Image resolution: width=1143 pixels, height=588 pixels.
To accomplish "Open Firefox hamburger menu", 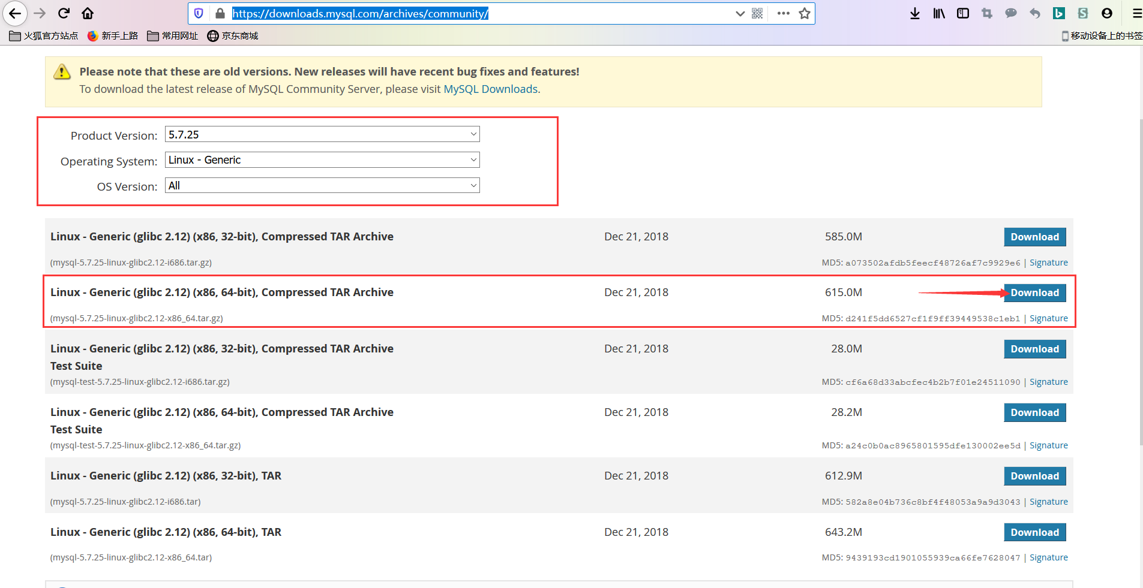I will coord(1137,13).
